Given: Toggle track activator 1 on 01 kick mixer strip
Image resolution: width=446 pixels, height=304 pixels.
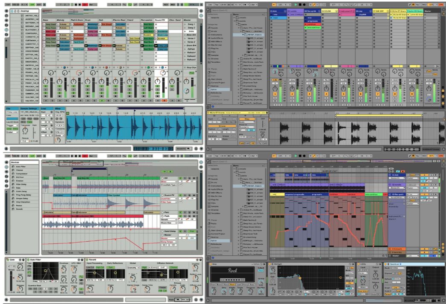Looking at the screenshot, I should click(275, 94).
